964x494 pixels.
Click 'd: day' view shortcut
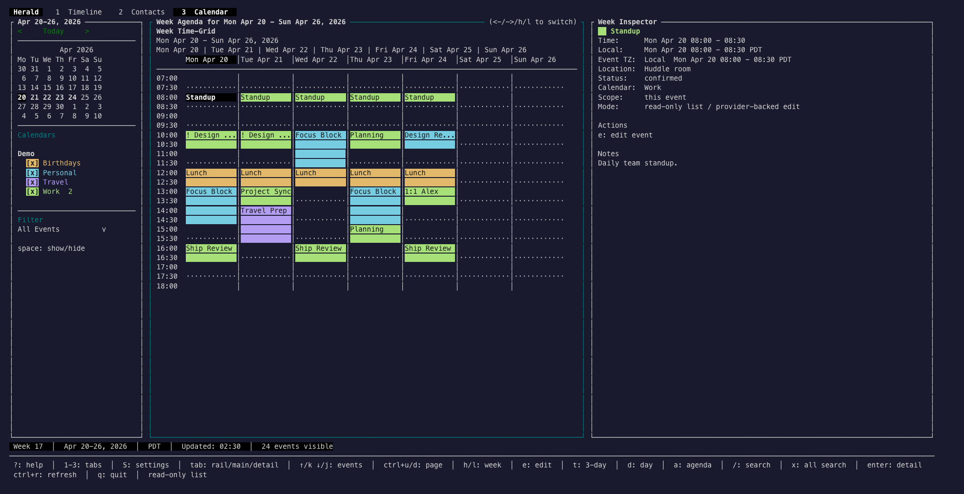[640, 465]
